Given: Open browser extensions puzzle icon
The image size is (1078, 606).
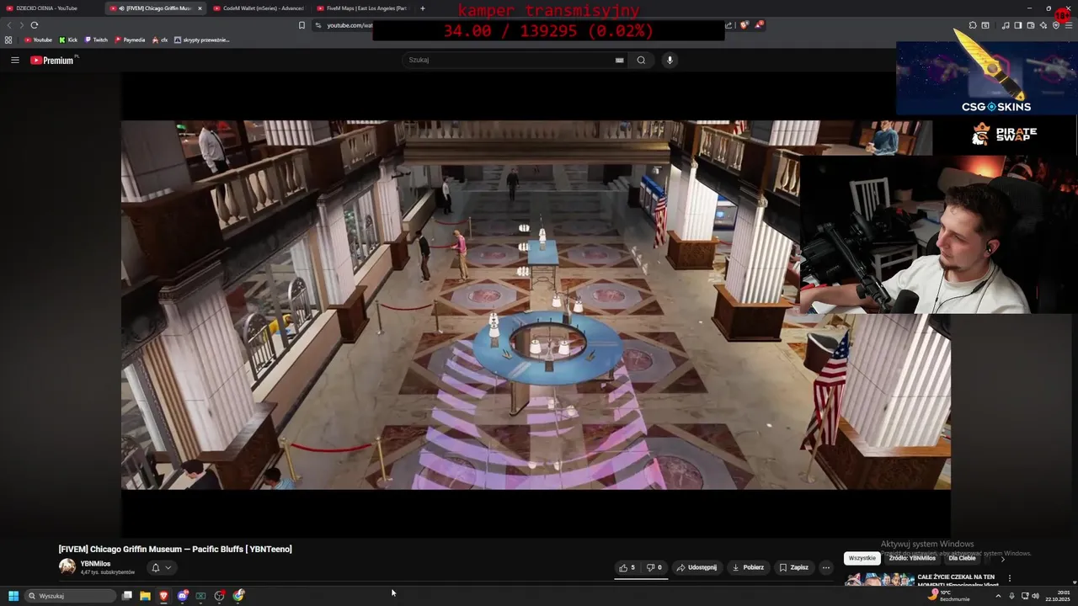Looking at the screenshot, I should (x=973, y=25).
